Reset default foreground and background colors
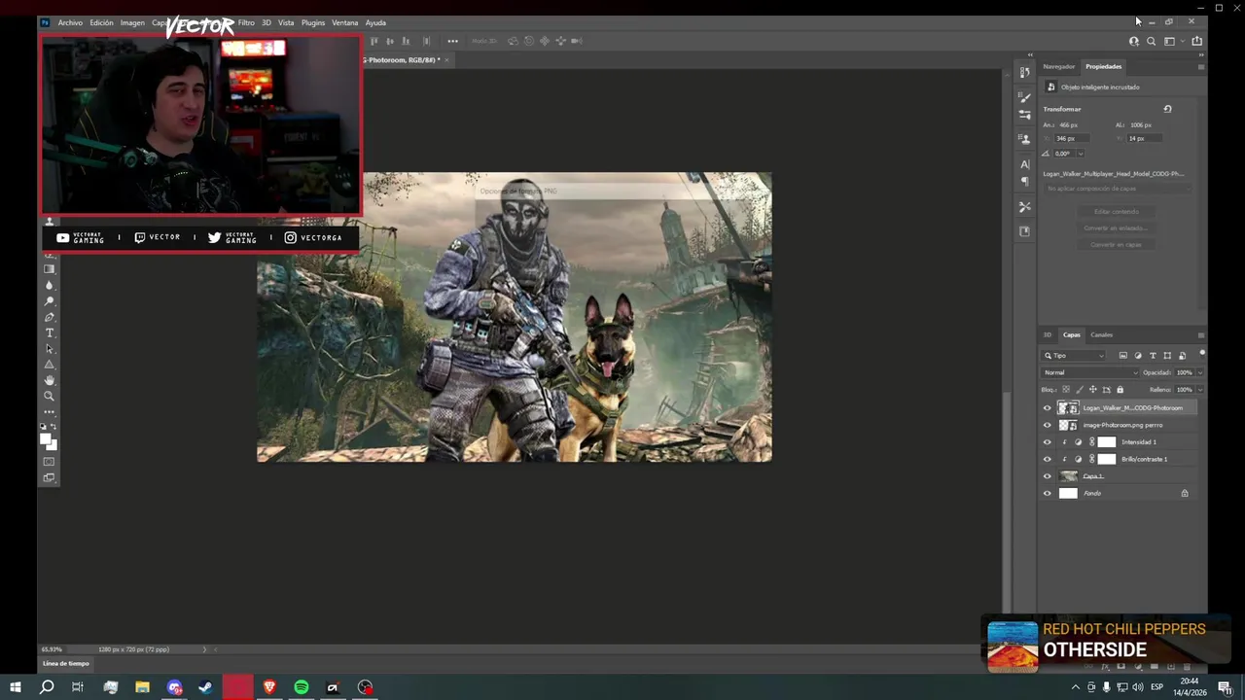1245x700 pixels. coord(43,427)
